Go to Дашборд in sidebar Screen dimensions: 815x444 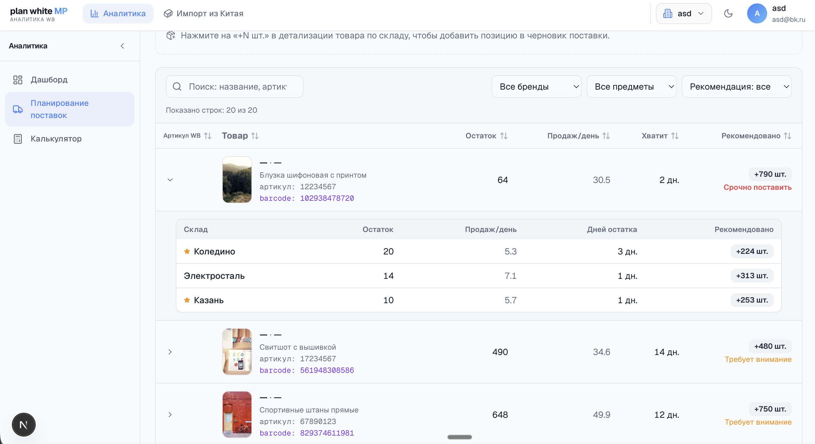coord(70,80)
